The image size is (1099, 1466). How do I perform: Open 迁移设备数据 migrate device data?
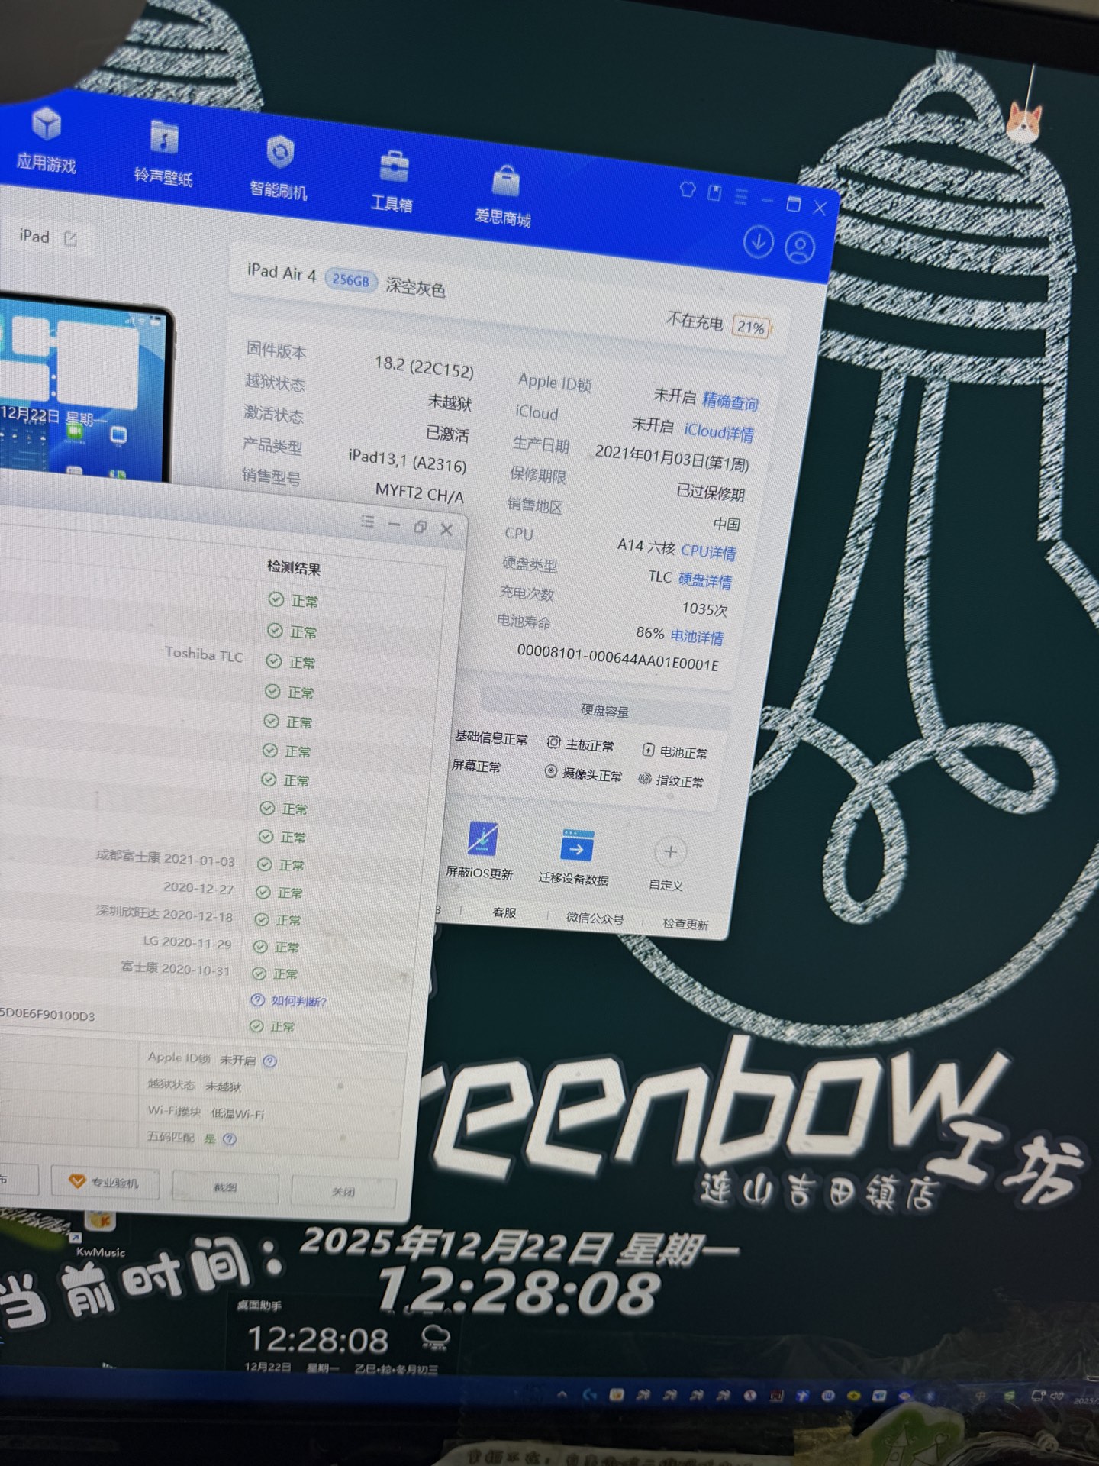(x=575, y=858)
